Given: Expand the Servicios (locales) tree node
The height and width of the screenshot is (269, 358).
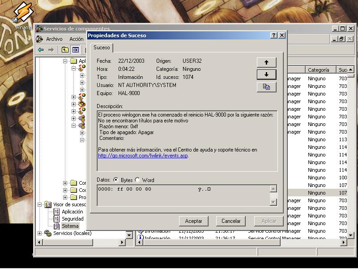Looking at the screenshot, I should pos(40,233).
